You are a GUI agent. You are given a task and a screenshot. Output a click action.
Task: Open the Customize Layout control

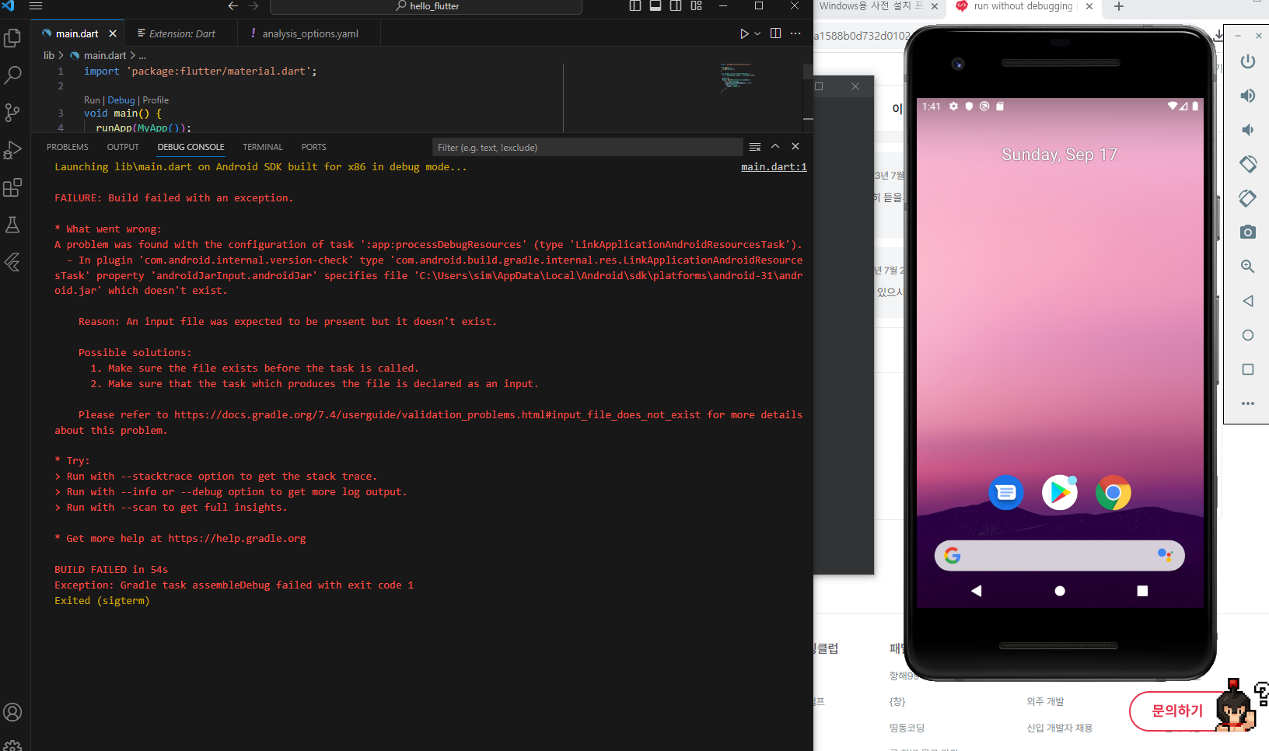(x=696, y=5)
